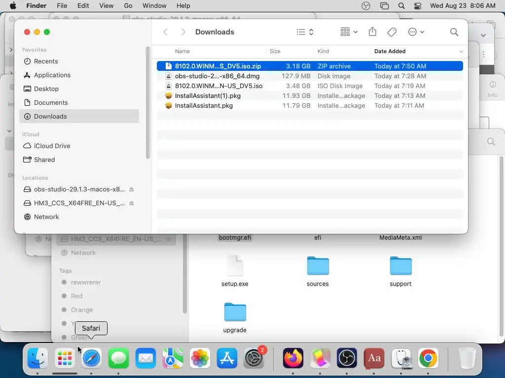Screen dimensions: 505x378
Task: Open Launchpad from the Dock
Action: click(65, 358)
